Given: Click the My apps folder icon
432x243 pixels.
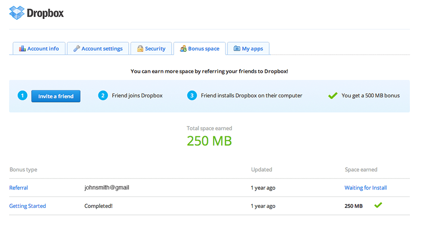Looking at the screenshot, I should click(x=237, y=49).
